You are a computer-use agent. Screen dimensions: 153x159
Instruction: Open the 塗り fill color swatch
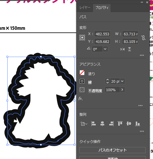(82, 73)
